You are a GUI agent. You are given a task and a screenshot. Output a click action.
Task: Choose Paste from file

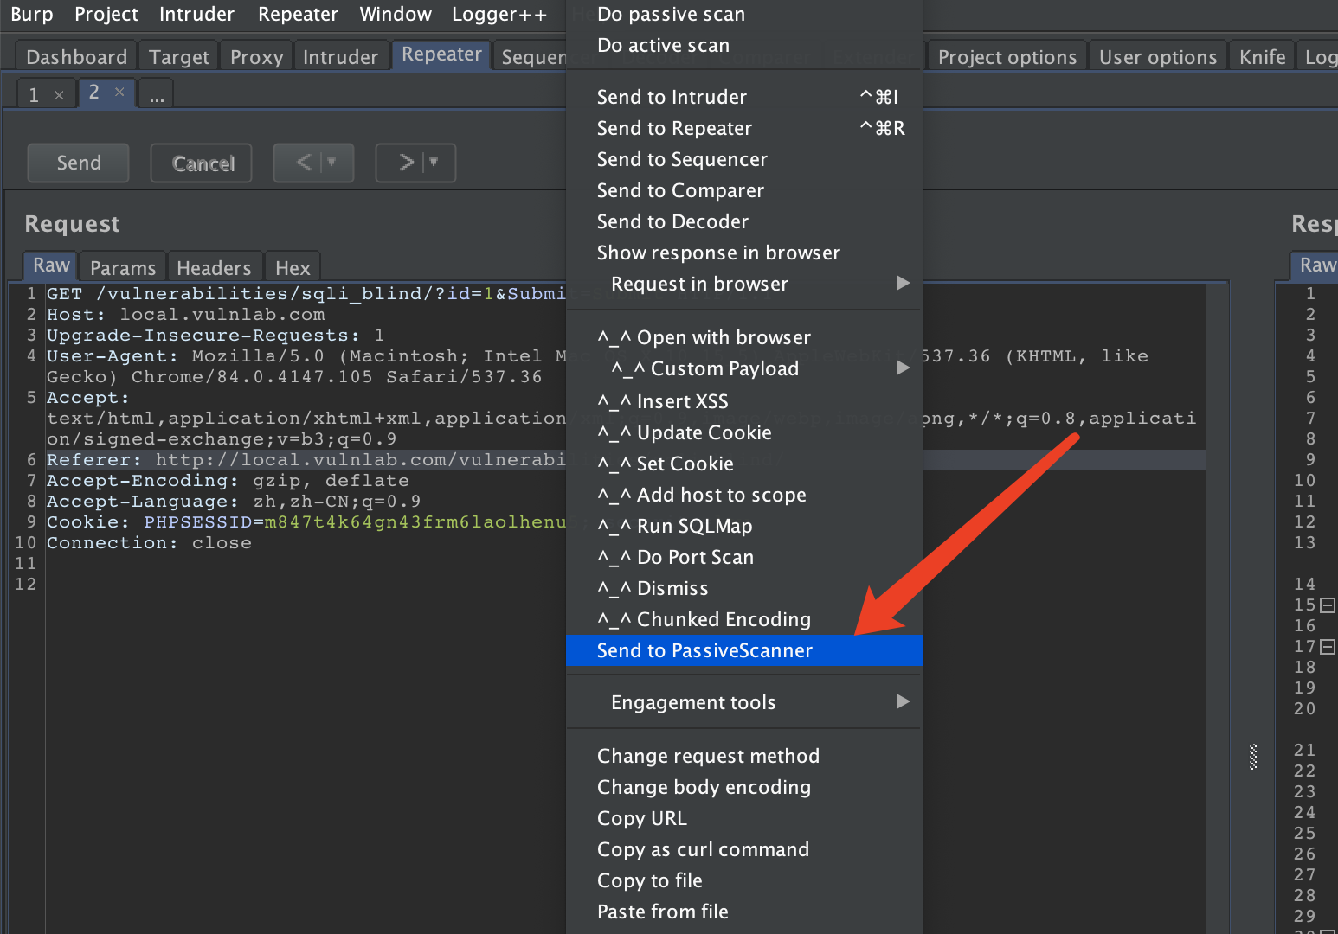(x=744, y=912)
